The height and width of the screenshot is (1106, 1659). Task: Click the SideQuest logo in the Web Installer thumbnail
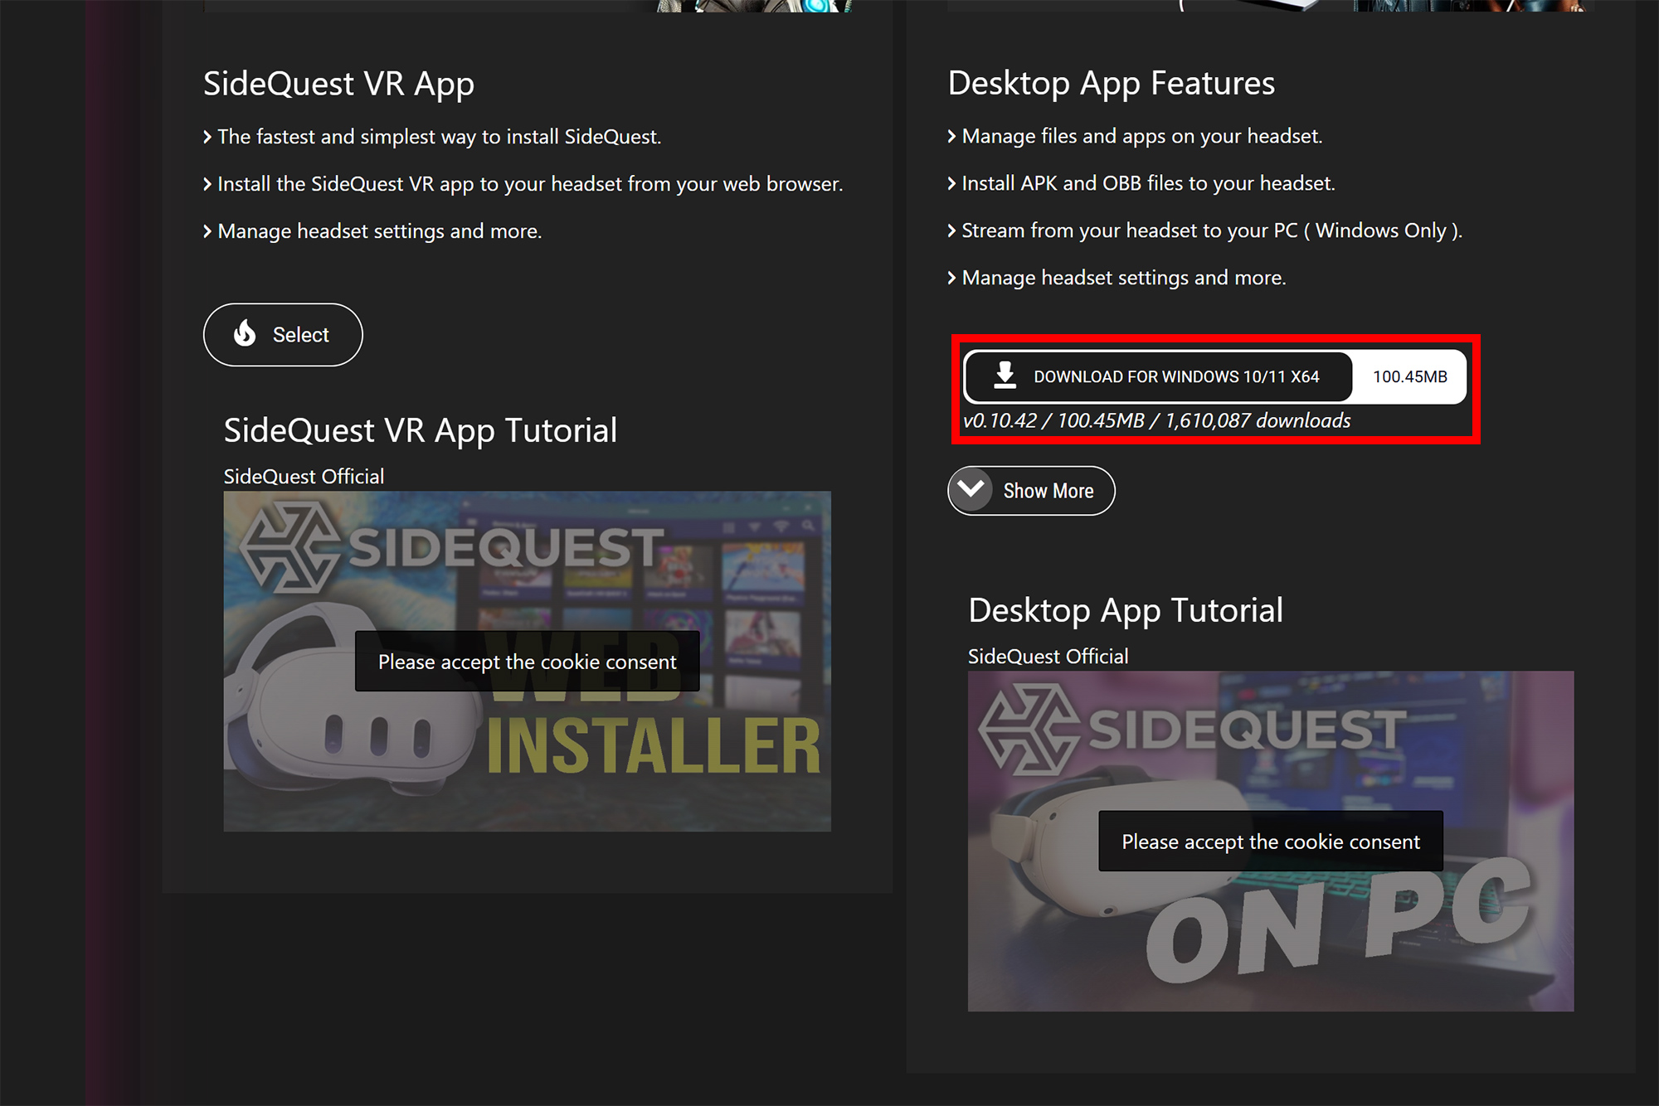pos(289,548)
